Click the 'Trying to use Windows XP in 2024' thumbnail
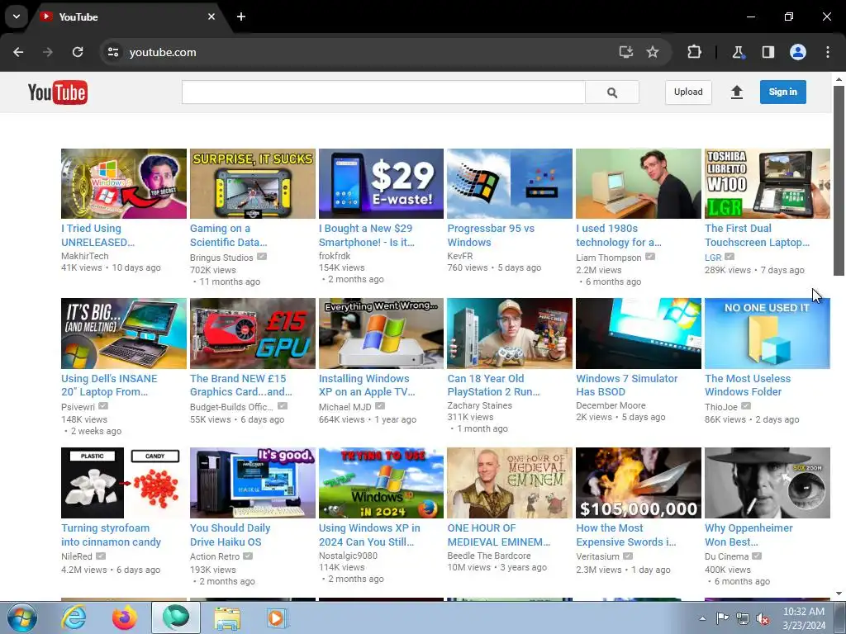Viewport: 846px width, 634px height. click(x=381, y=483)
